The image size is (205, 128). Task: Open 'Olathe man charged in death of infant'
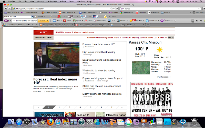click(101, 86)
